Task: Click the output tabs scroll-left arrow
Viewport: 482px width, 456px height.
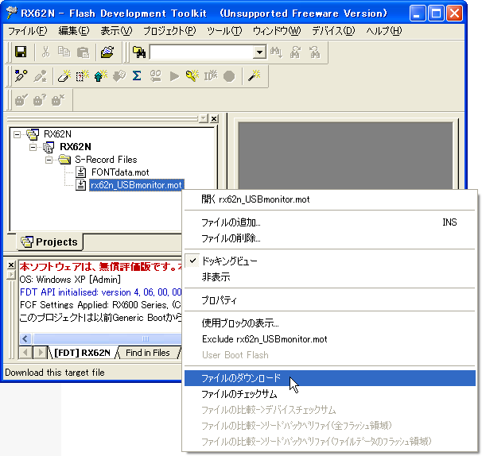Action: click(25, 353)
